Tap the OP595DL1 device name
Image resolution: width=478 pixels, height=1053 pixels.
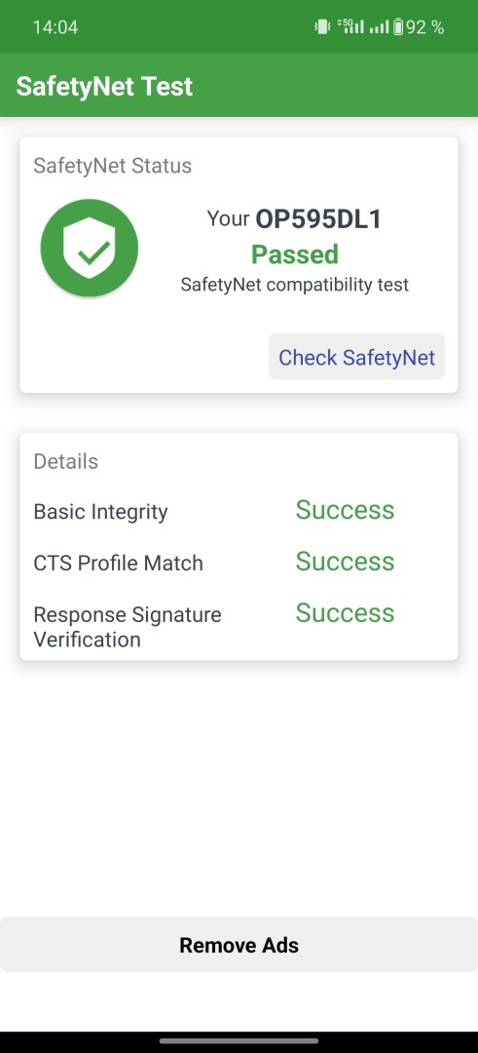click(318, 219)
